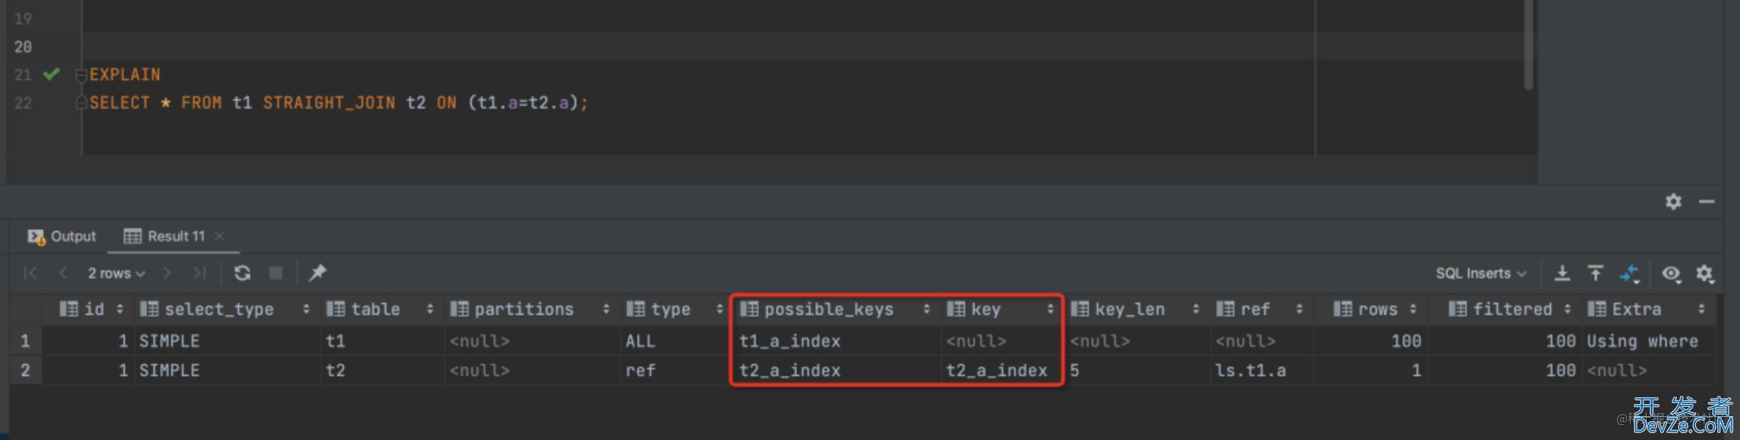
Task: Switch to the Output tab
Action: pos(62,236)
